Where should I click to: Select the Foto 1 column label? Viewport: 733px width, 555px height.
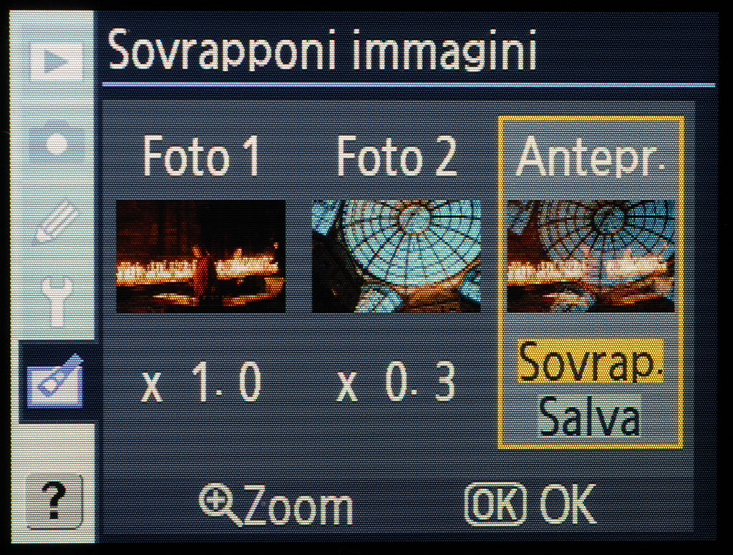coord(201,157)
